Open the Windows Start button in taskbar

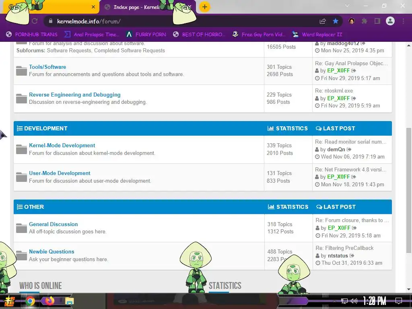point(10,301)
